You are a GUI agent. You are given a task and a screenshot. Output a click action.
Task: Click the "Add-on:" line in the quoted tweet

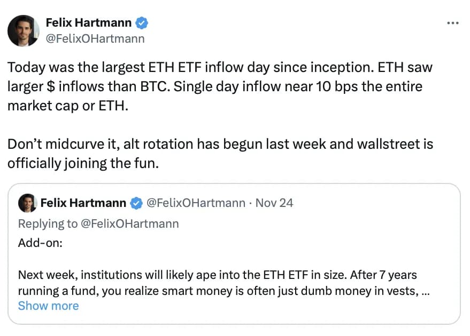(x=40, y=243)
